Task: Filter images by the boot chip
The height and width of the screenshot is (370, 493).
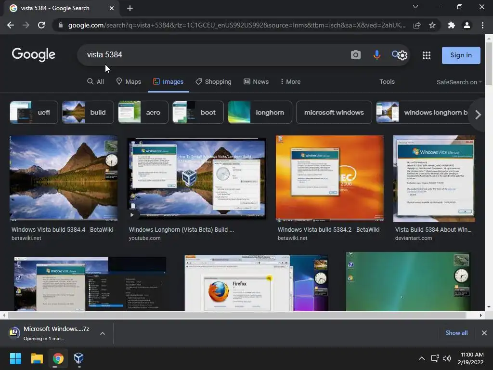Action: [x=198, y=112]
